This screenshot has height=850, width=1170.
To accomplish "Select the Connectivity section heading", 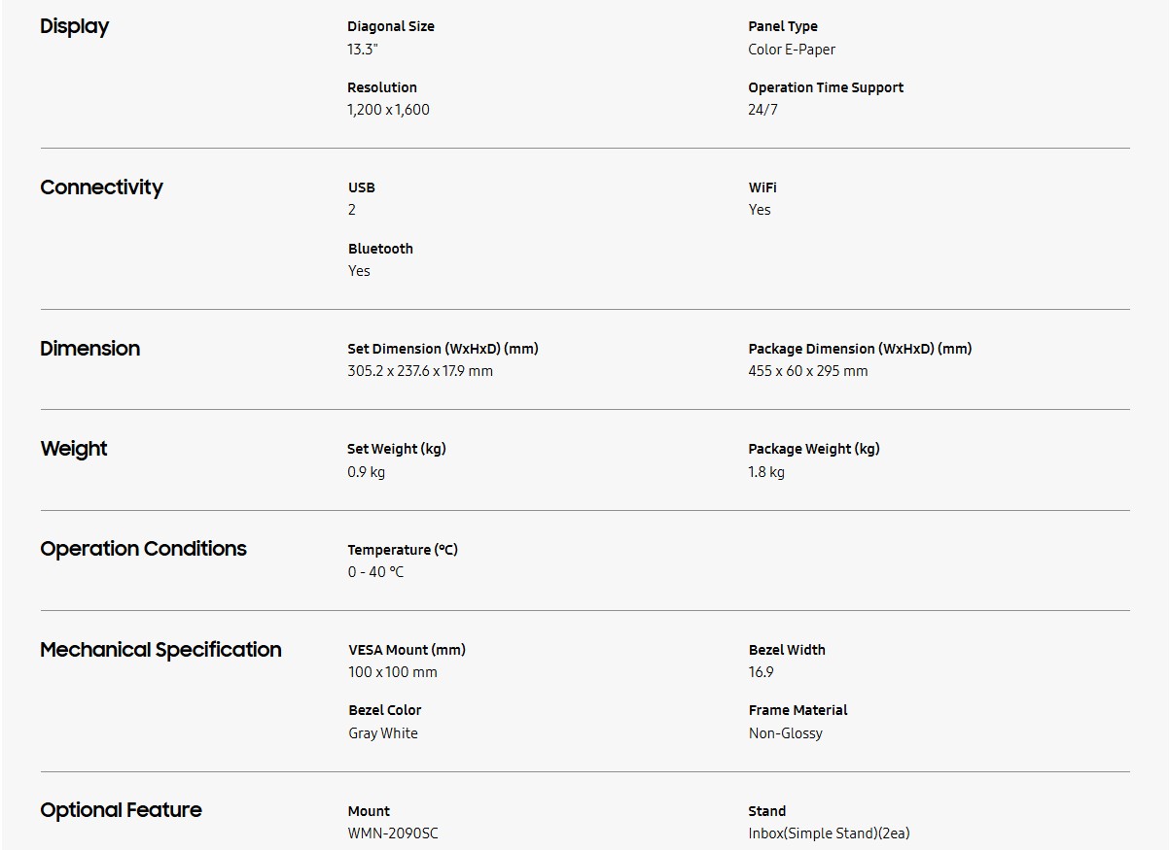I will click(x=101, y=187).
